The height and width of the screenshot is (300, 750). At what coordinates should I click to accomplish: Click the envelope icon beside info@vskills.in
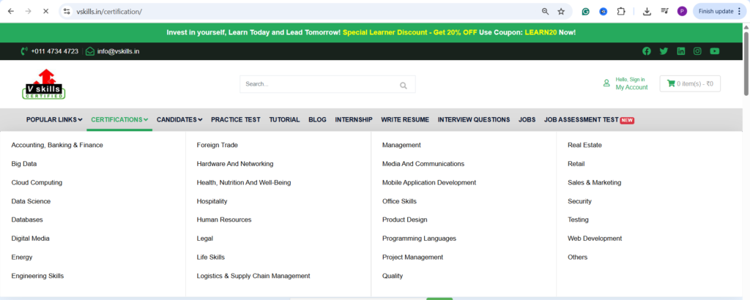pyautogui.click(x=90, y=51)
